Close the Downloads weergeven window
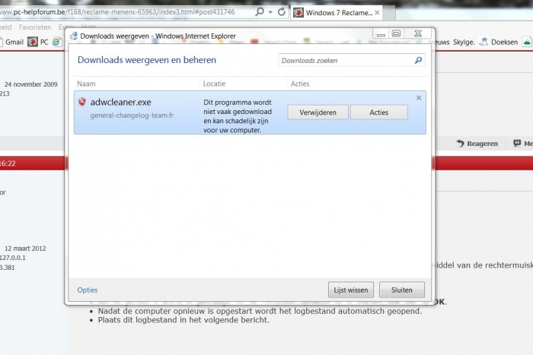 (418, 33)
